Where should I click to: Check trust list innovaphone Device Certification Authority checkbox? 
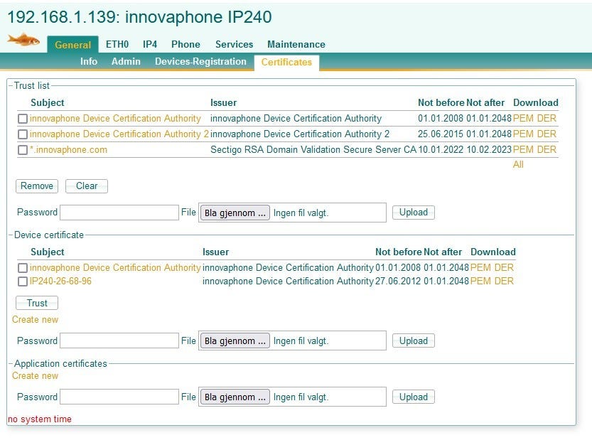coord(23,119)
